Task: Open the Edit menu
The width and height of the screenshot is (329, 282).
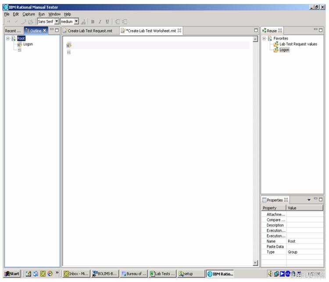Action: 16,14
